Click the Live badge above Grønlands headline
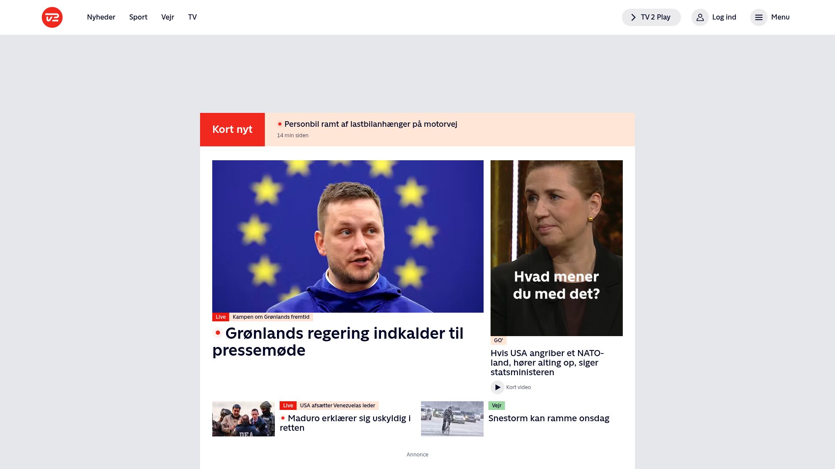 pos(220,317)
